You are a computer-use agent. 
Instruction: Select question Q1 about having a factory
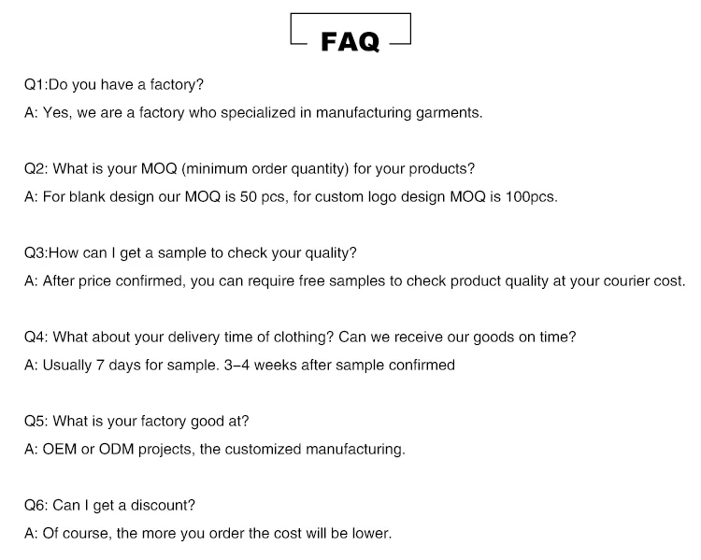113,85
